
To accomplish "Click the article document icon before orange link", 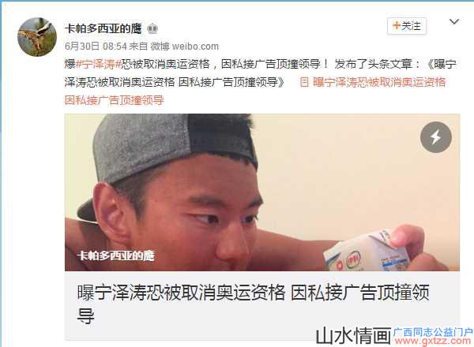I will pos(304,82).
